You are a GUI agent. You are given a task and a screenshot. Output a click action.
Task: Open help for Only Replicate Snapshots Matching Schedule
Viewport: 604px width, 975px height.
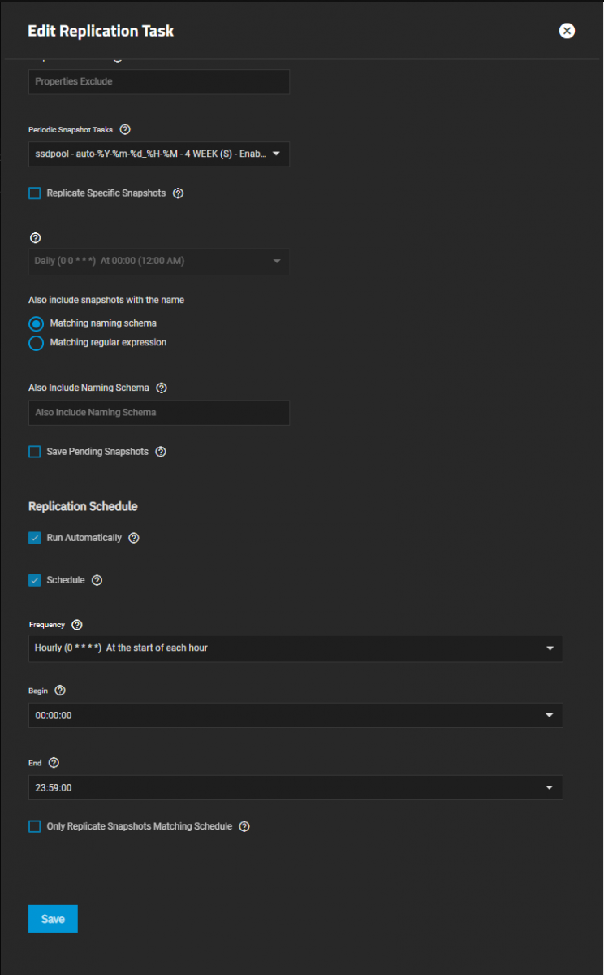(244, 826)
